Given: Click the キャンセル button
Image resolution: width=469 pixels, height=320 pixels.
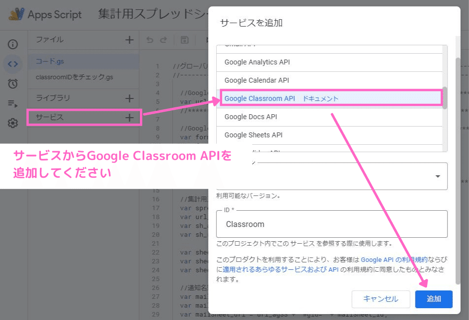Looking at the screenshot, I should [x=380, y=299].
